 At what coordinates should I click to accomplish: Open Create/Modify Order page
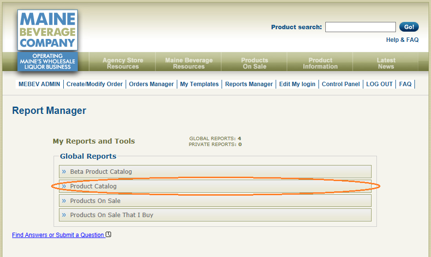(x=94, y=84)
